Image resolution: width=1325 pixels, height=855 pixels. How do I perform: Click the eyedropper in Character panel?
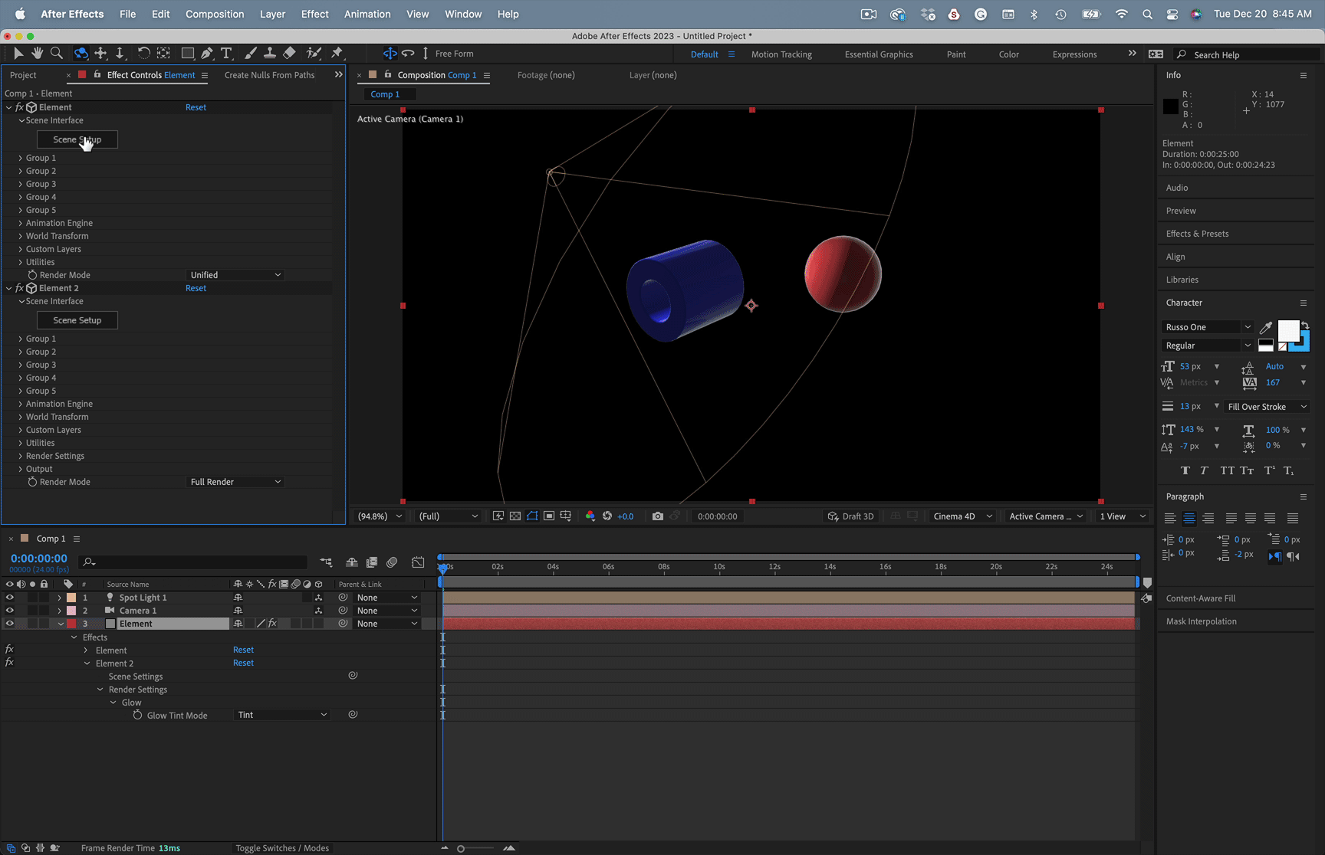point(1266,328)
